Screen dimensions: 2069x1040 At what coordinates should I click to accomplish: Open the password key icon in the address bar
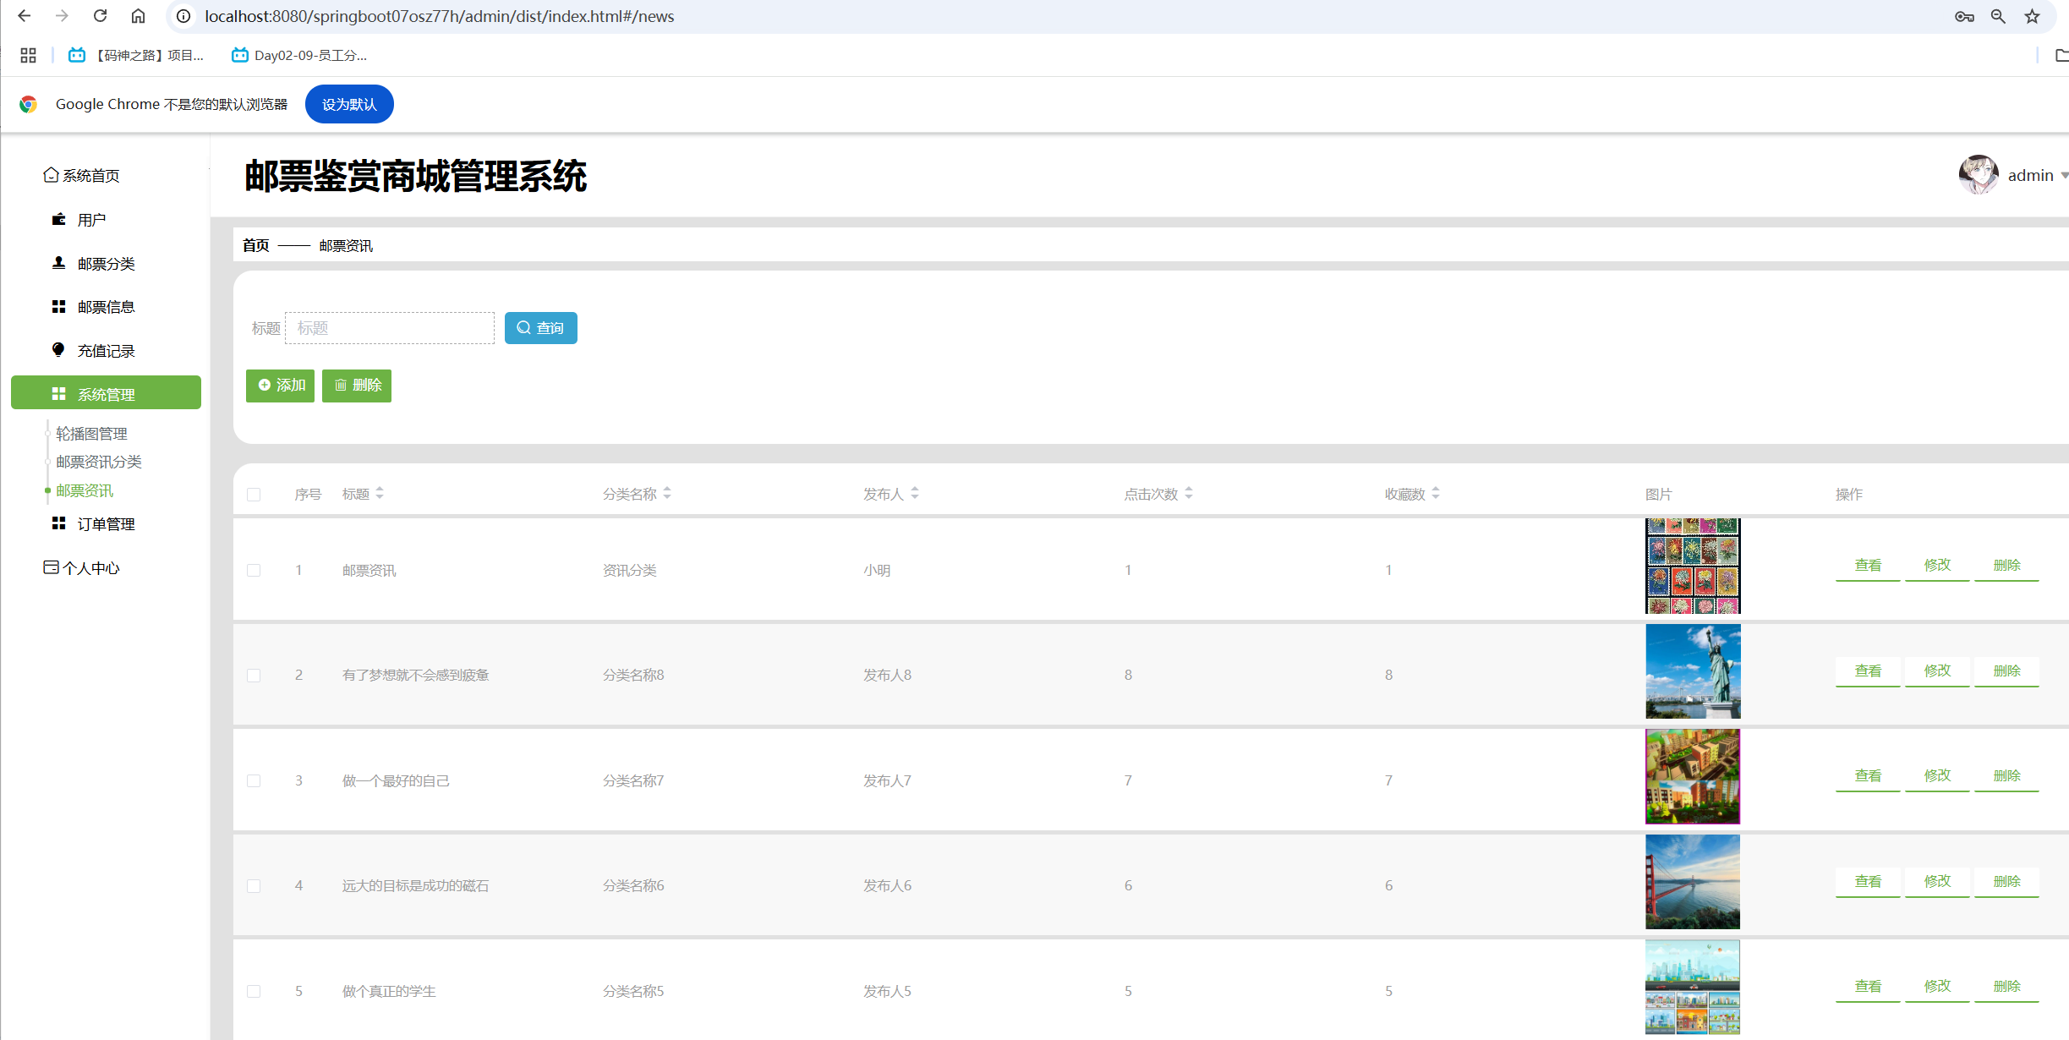pos(1963,16)
